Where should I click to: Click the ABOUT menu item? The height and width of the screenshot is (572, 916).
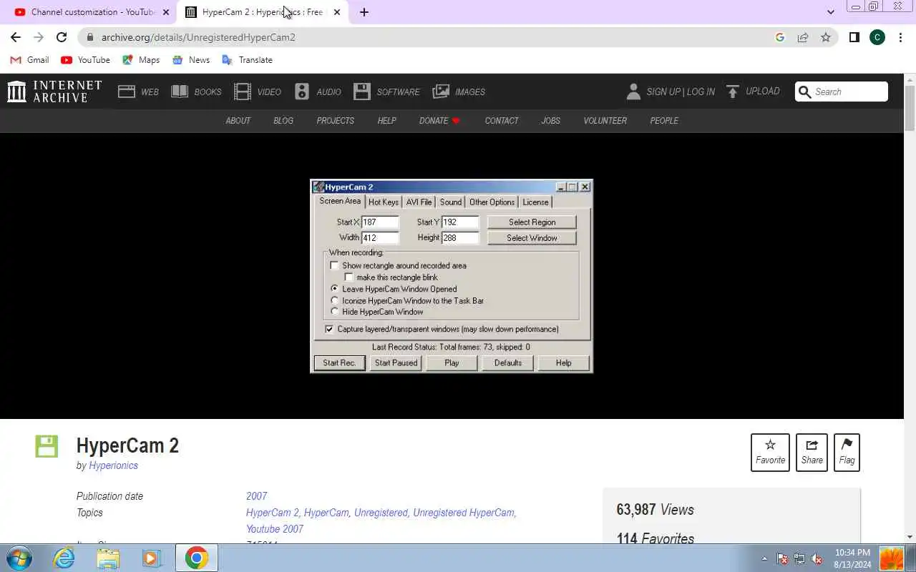[238, 121]
